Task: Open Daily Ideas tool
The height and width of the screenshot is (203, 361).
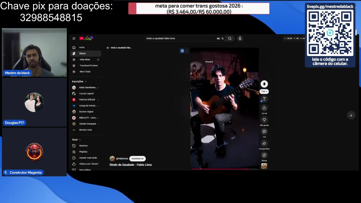Action: click(85, 59)
